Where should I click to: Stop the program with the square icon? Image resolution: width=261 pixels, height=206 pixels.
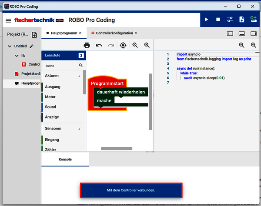(218, 20)
